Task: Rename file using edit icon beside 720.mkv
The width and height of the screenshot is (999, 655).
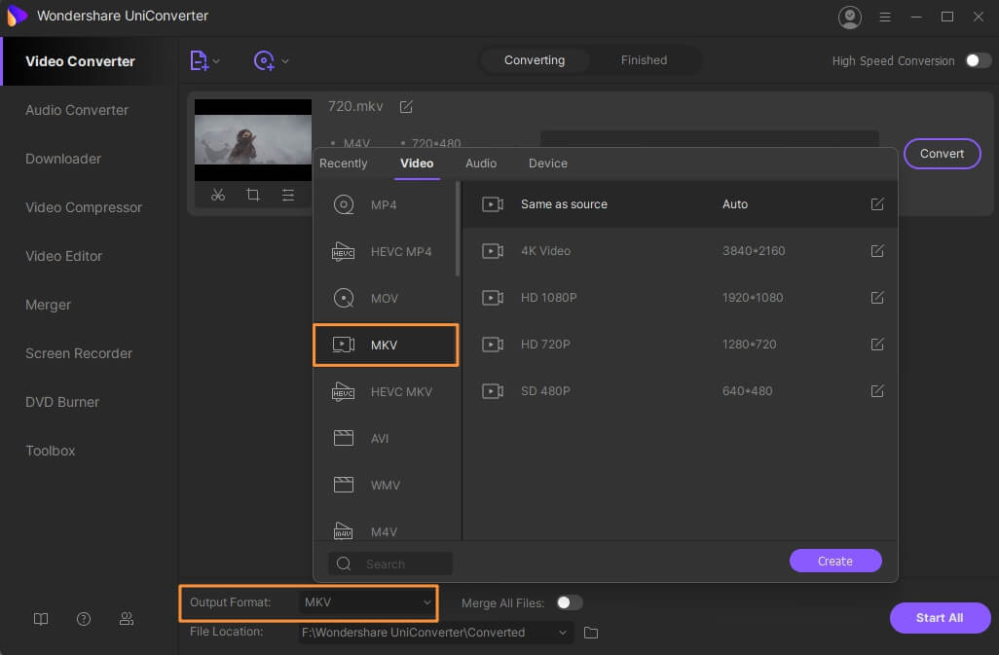Action: pos(406,106)
